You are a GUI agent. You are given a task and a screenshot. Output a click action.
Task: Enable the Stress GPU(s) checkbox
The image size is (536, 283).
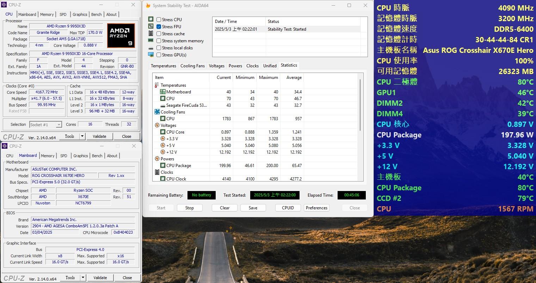[x=159, y=55]
